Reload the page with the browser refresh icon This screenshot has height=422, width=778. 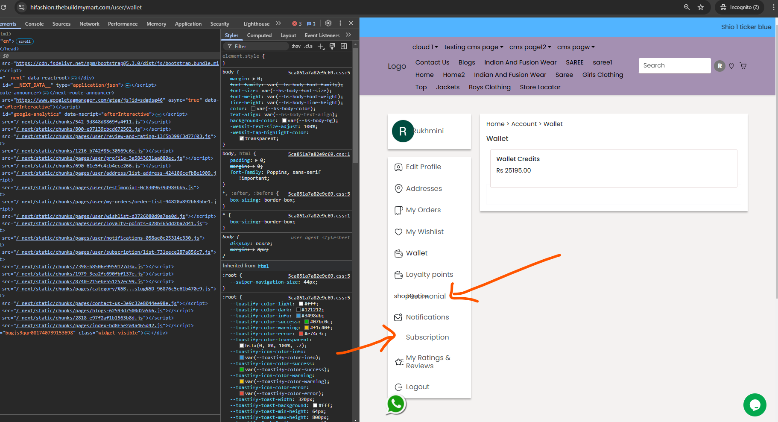tap(3, 7)
